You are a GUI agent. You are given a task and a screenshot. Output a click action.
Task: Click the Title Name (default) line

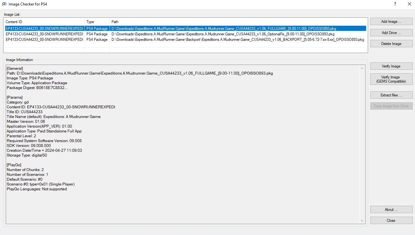(x=54, y=117)
